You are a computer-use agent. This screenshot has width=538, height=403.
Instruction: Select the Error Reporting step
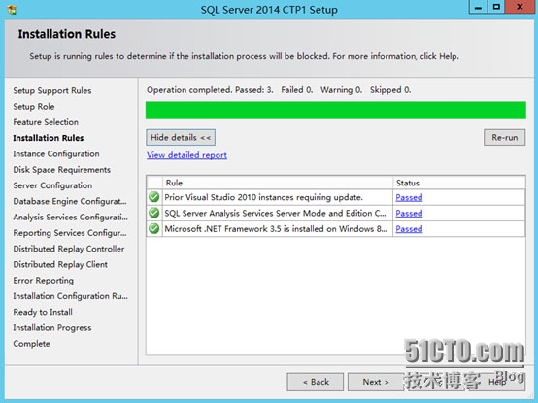(44, 281)
